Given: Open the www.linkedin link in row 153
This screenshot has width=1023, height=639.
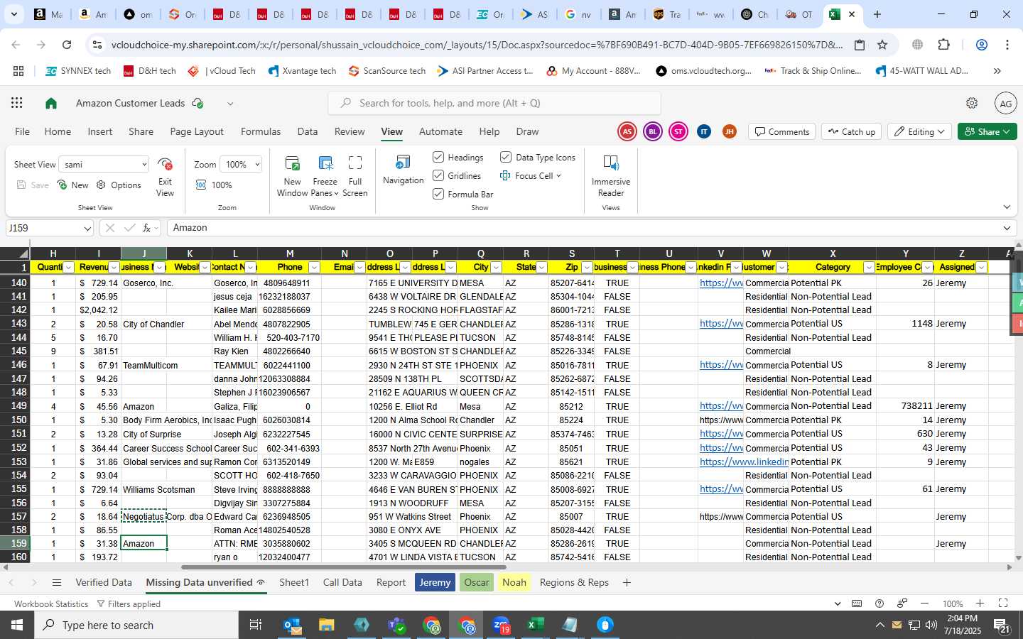Looking at the screenshot, I should tap(744, 462).
